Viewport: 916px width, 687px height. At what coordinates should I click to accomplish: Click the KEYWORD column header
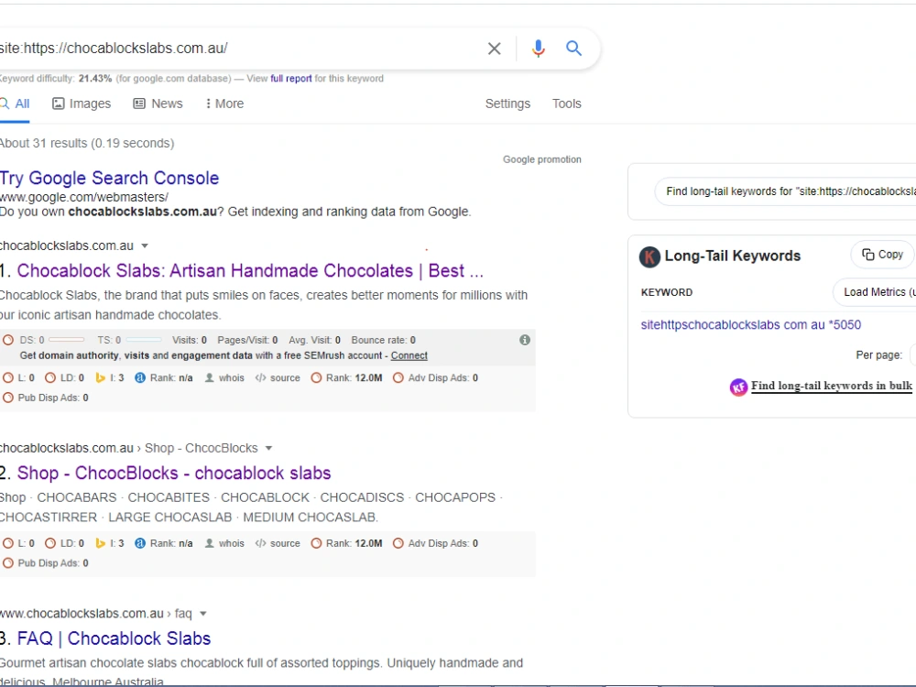pos(667,292)
